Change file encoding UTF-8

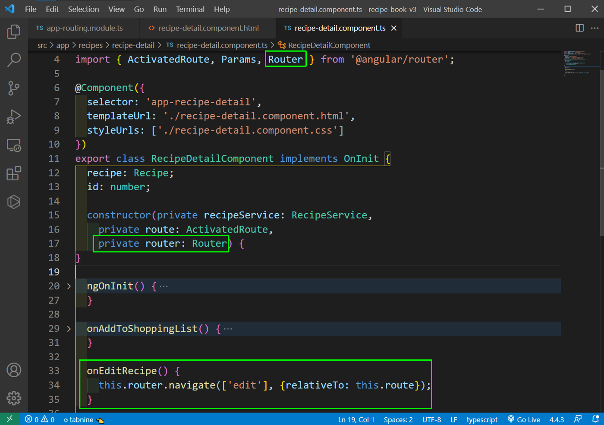pos(431,419)
